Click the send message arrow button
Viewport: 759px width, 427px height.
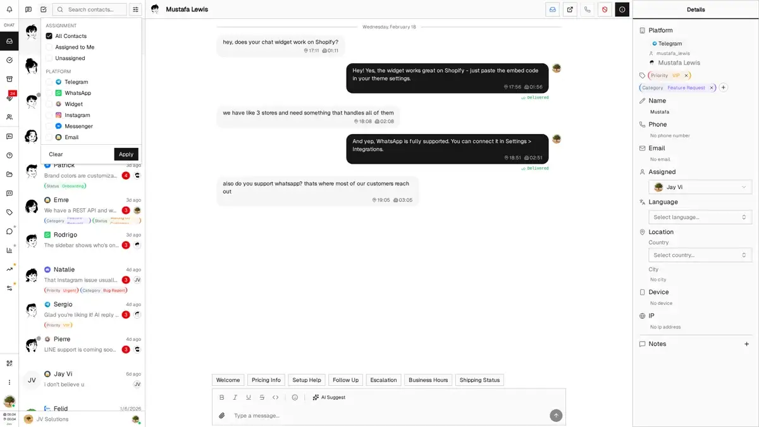[556, 415]
